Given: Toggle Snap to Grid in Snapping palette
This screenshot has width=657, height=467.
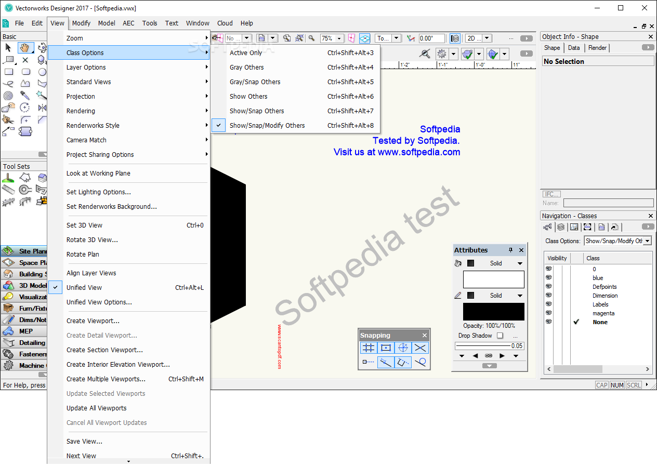Looking at the screenshot, I should pyautogui.click(x=369, y=348).
